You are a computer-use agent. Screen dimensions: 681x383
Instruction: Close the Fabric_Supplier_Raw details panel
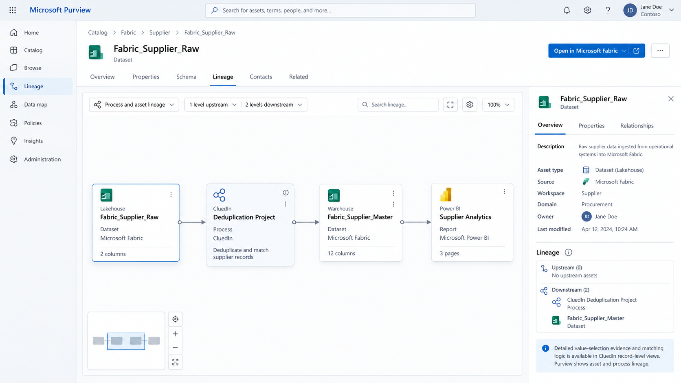click(x=671, y=99)
